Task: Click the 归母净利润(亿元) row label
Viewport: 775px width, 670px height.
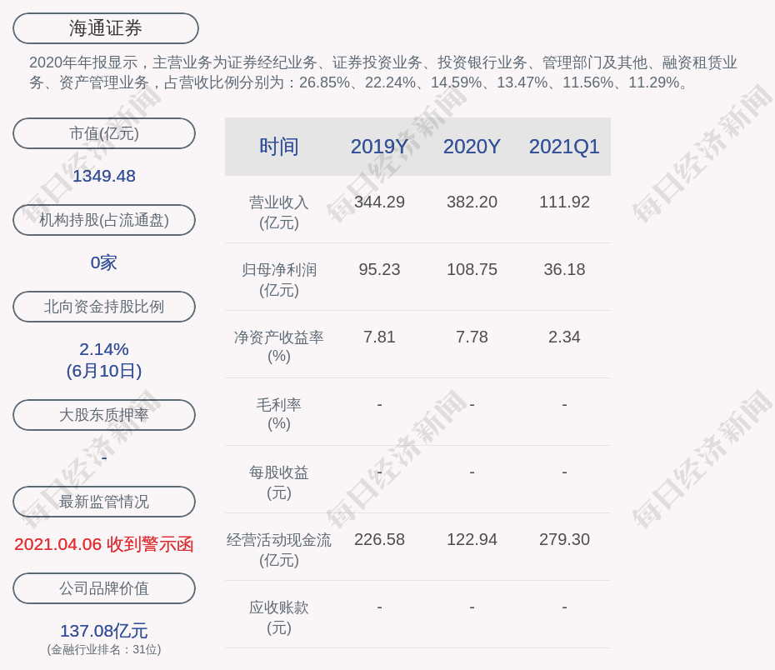Action: [x=279, y=280]
